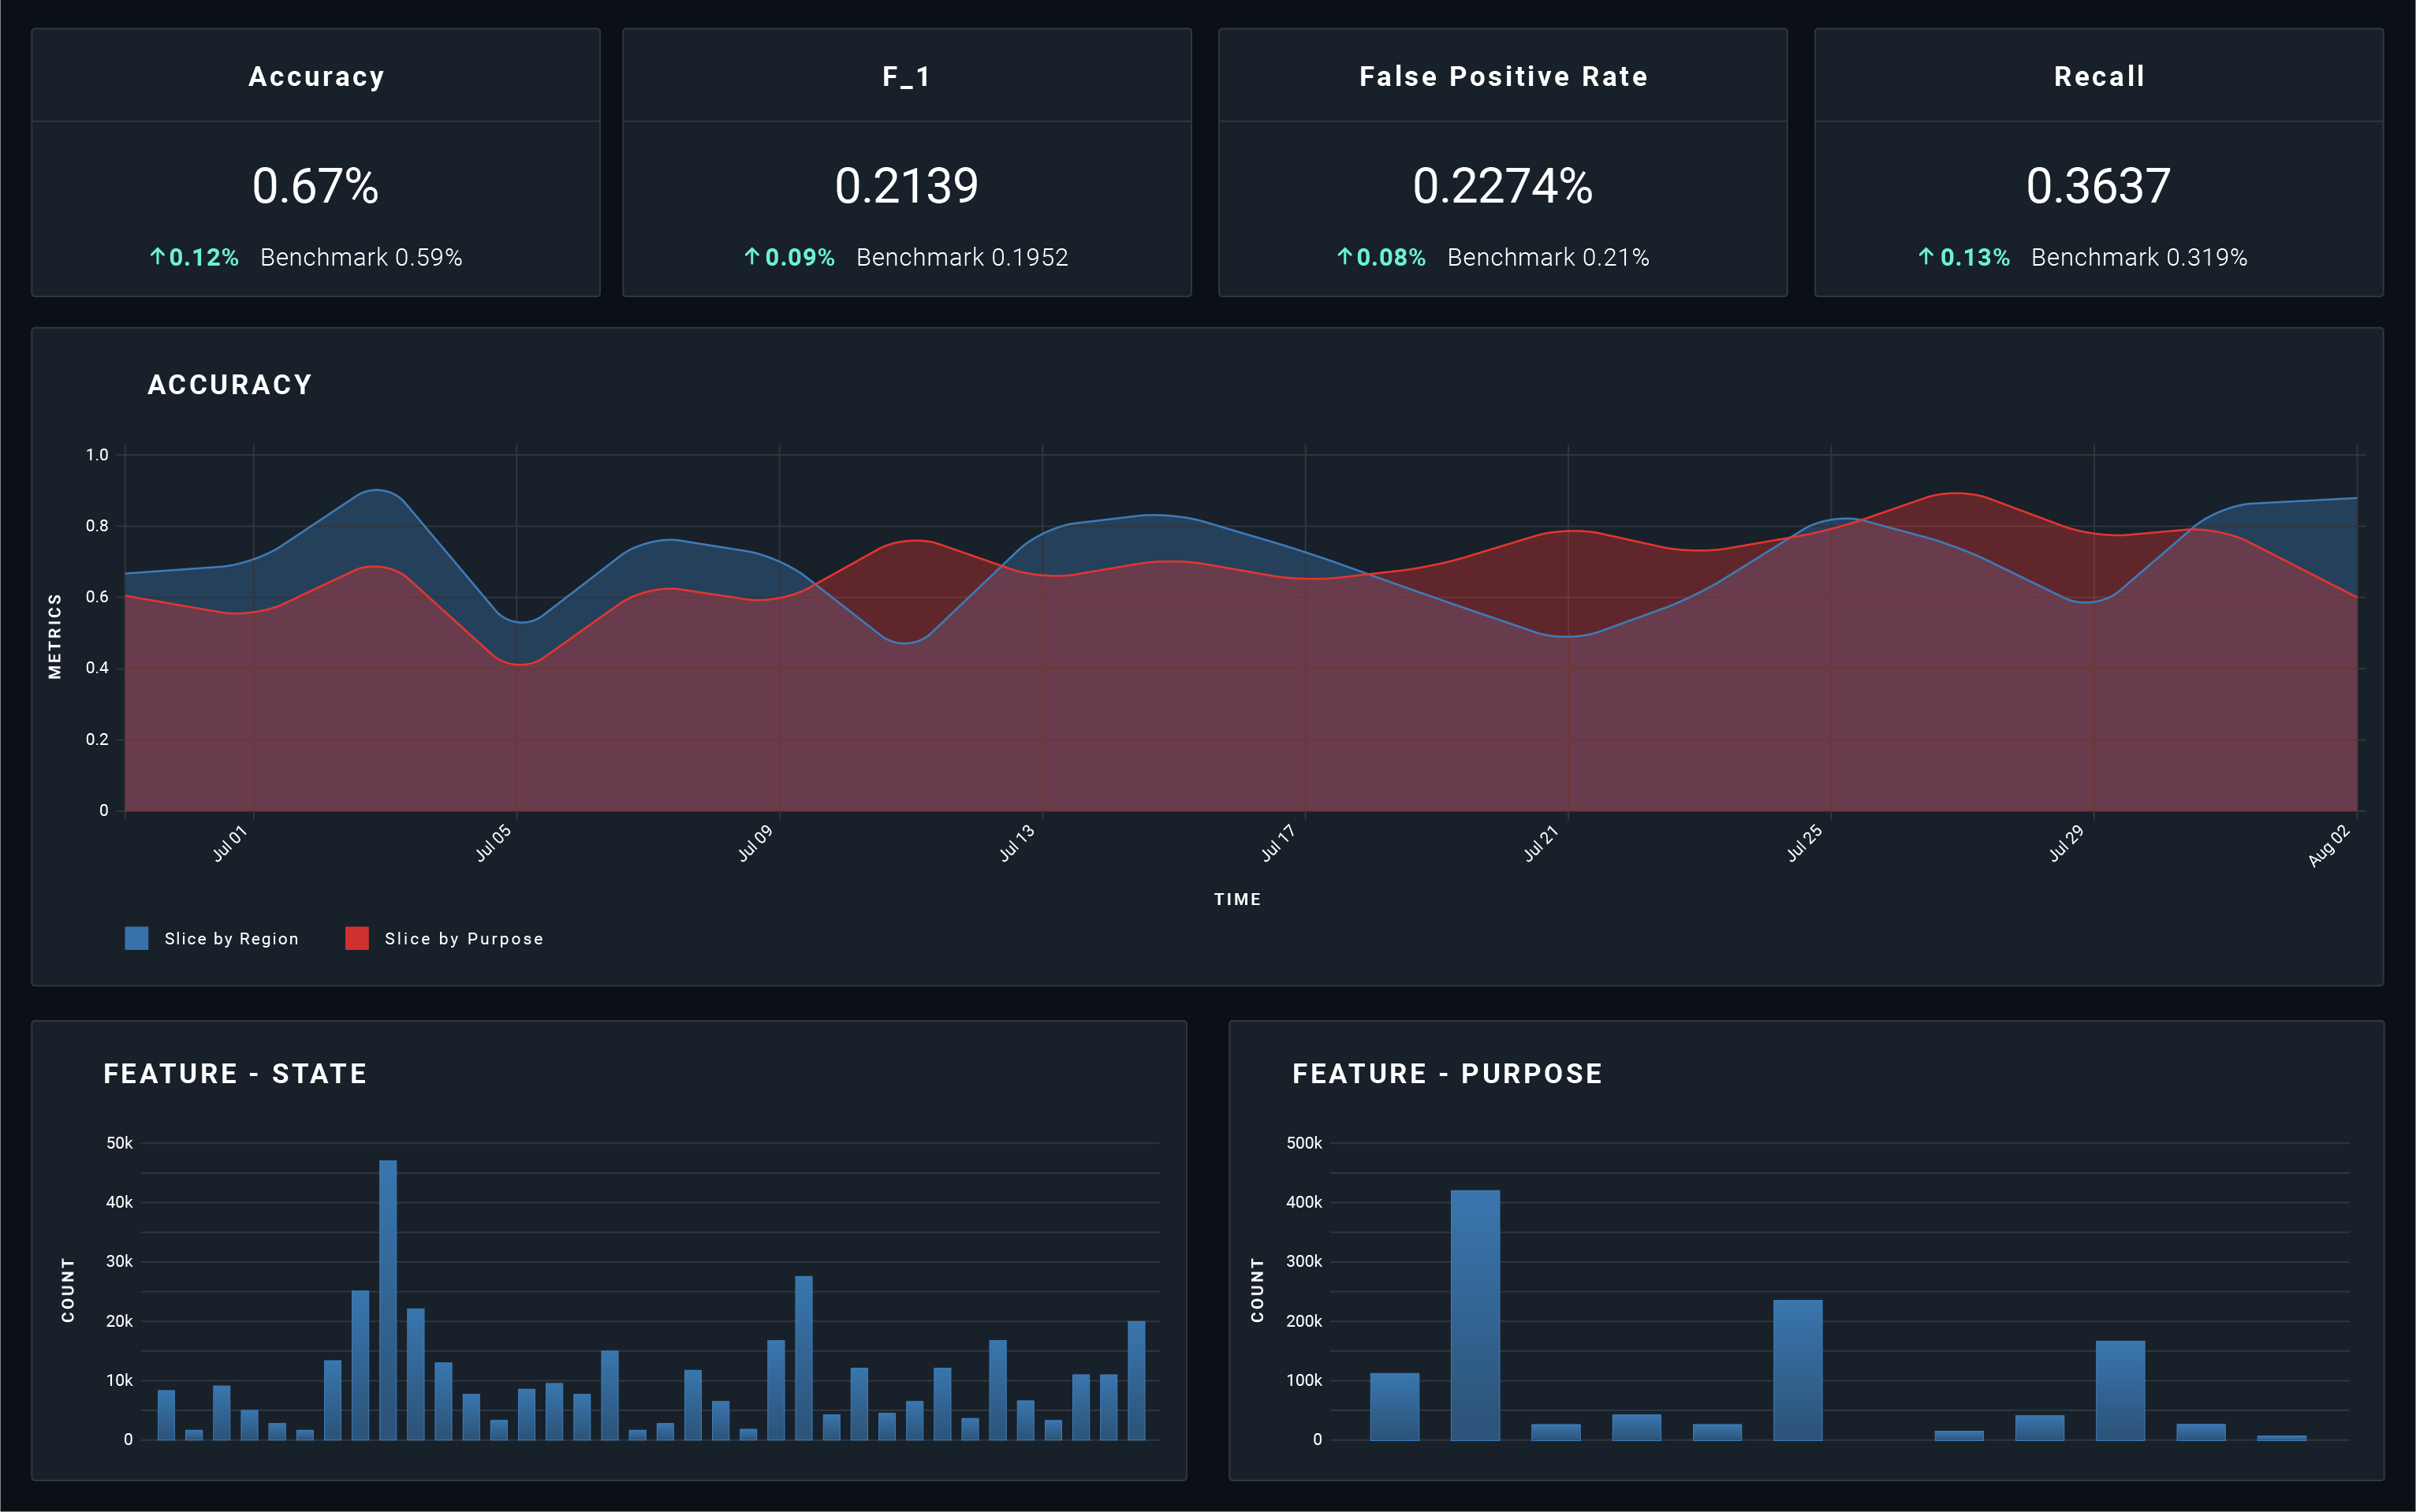Screen dimensions: 2416x1512
Task: Click the tallest bar in Feature - Purpose chart
Action: (1475, 1315)
